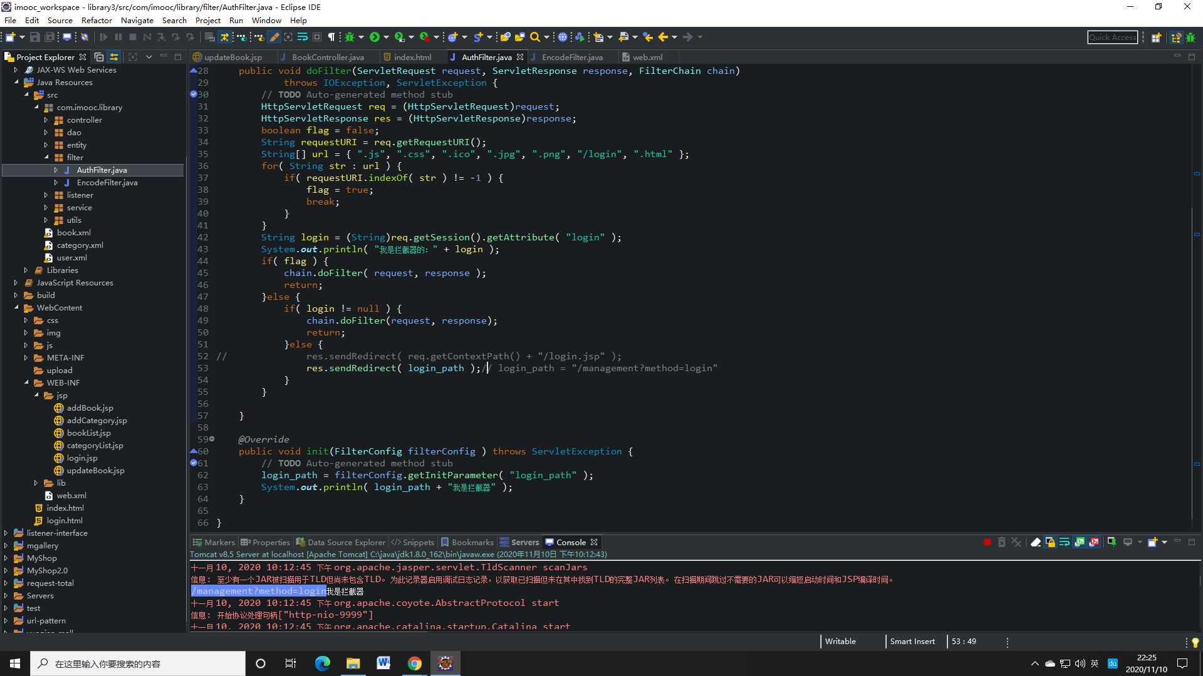Switch to the Servers view tab
Viewport: 1203px width, 676px height.
519,543
